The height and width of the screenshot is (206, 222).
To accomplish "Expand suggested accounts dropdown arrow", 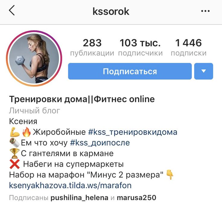I will [204, 71].
